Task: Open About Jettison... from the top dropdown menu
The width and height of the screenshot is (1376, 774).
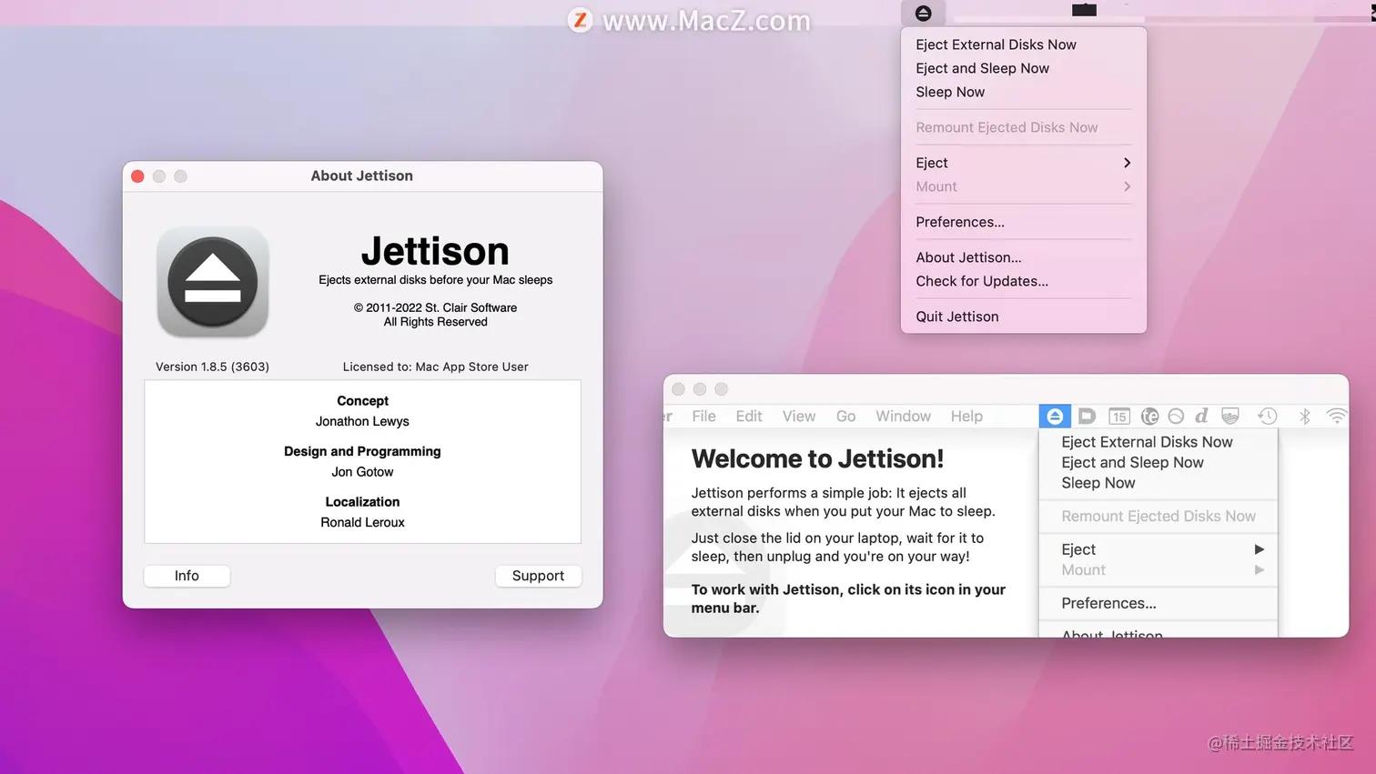Action: (968, 257)
